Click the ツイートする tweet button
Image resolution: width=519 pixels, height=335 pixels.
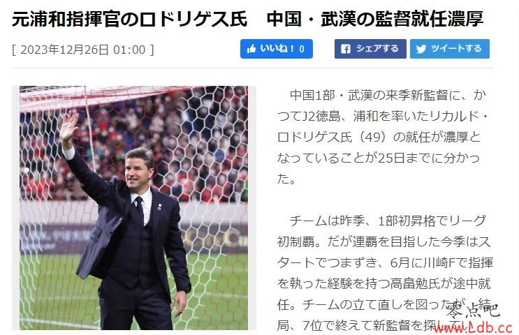click(x=450, y=49)
